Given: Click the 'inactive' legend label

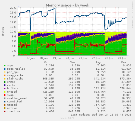Looking at the screenshot, I should [14, 111].
